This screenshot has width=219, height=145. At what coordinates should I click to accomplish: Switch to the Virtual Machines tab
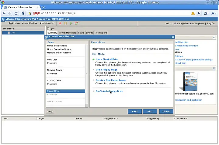tap(67, 33)
